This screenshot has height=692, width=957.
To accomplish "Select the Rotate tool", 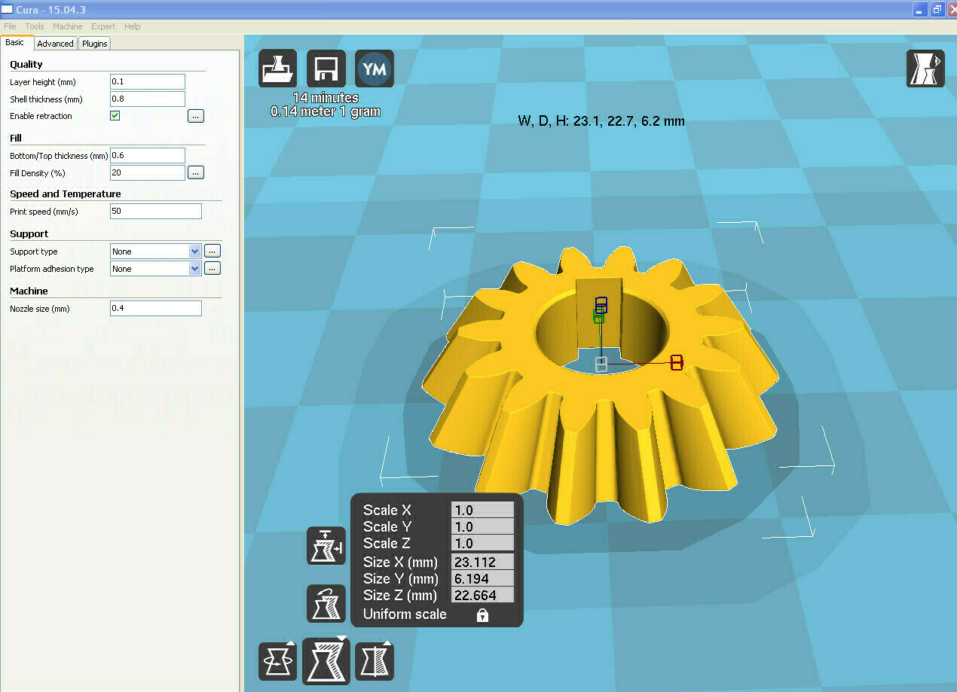I will [x=277, y=660].
